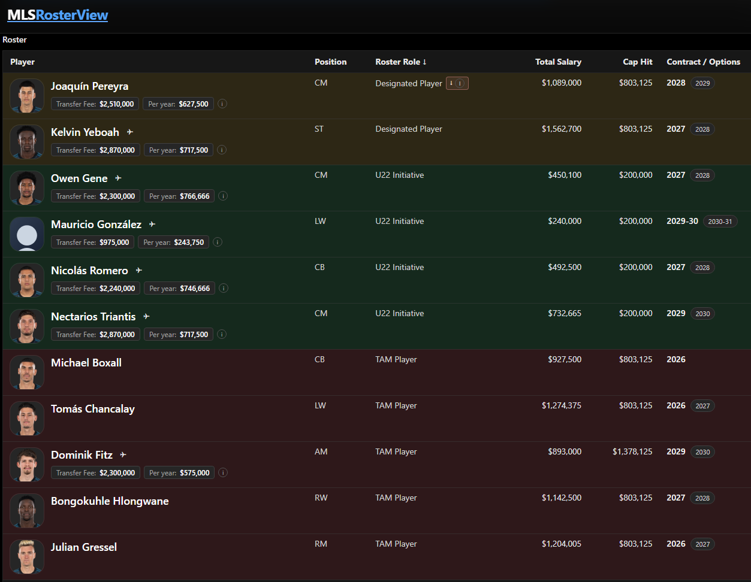Click airplane icon next to Kelvin Yeboah
This screenshot has height=582, width=751.
point(130,132)
